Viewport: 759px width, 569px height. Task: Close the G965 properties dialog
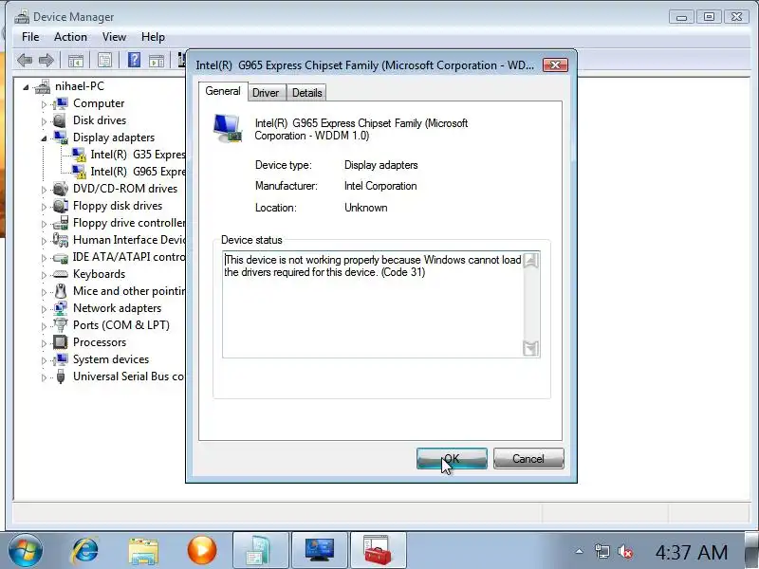coord(555,64)
